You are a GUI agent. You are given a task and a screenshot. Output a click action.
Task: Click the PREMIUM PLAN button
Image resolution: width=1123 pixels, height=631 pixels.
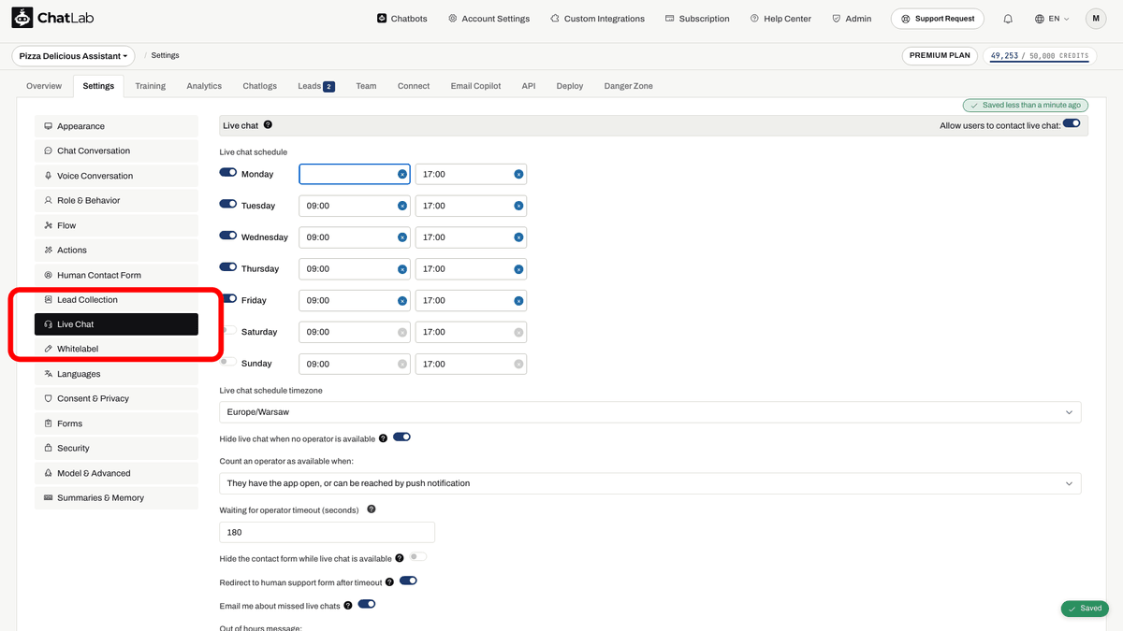click(x=940, y=55)
